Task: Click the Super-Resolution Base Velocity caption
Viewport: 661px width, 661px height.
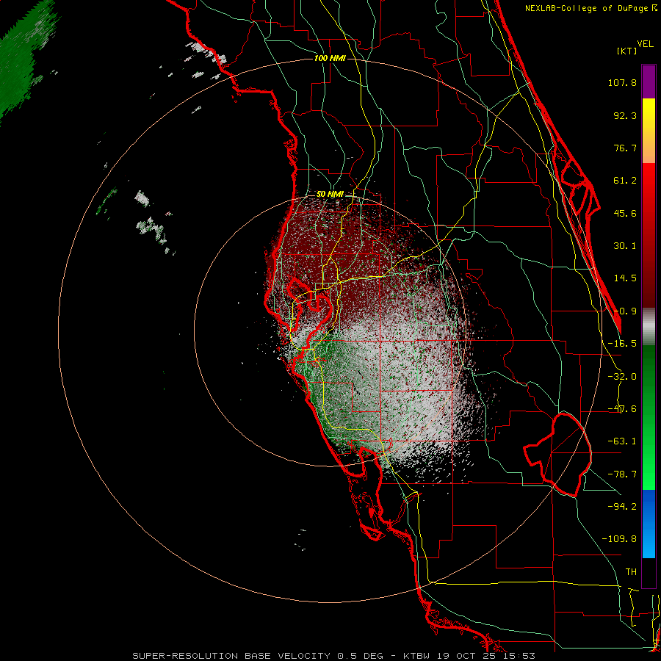Action: click(334, 656)
